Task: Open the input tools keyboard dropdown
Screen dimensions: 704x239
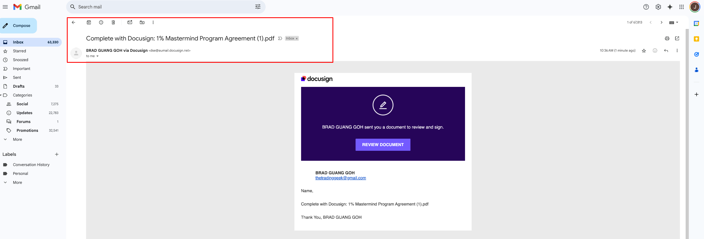Action: coord(673,22)
